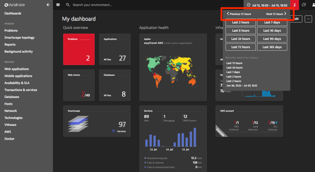Go to Next 72 hours
The image size is (315, 172).
276,14
